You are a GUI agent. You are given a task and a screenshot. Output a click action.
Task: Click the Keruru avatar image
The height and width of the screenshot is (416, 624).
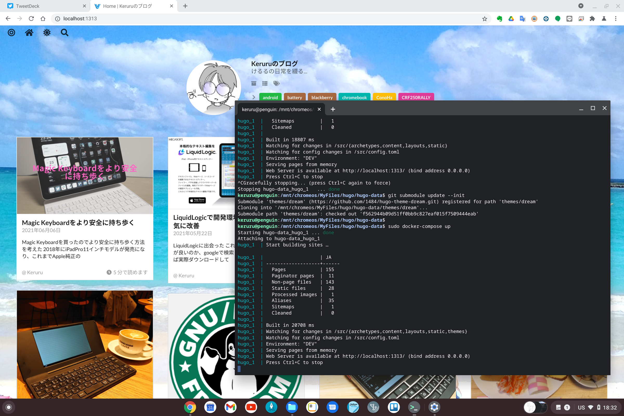point(213,88)
